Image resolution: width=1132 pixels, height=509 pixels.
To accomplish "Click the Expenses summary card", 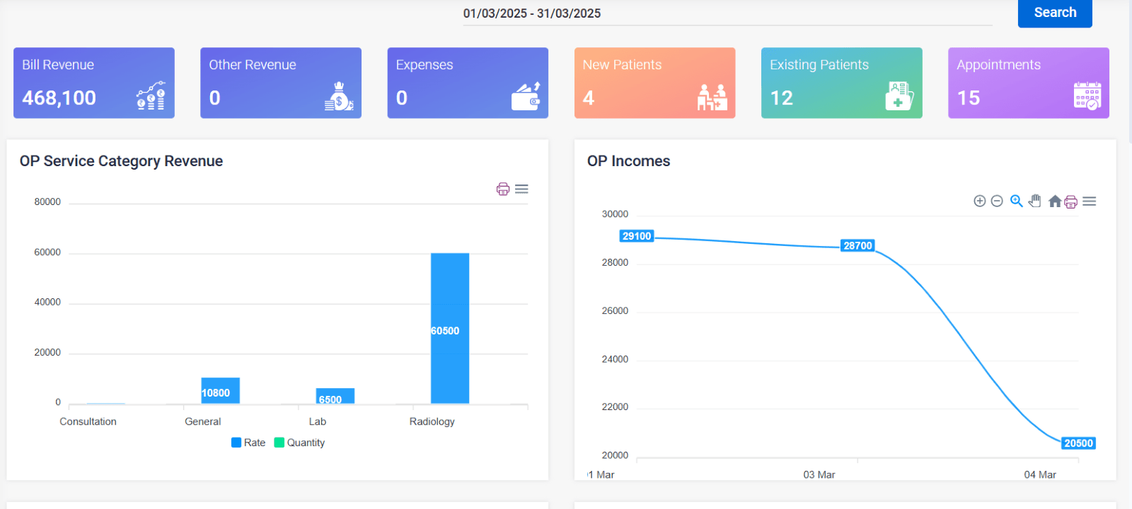I will click(x=468, y=83).
